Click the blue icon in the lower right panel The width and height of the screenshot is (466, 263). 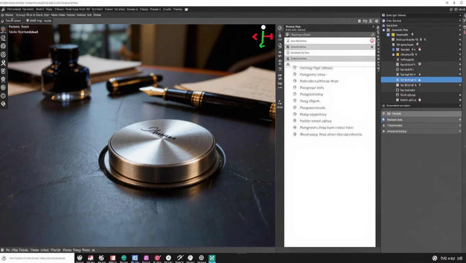tap(383, 120)
